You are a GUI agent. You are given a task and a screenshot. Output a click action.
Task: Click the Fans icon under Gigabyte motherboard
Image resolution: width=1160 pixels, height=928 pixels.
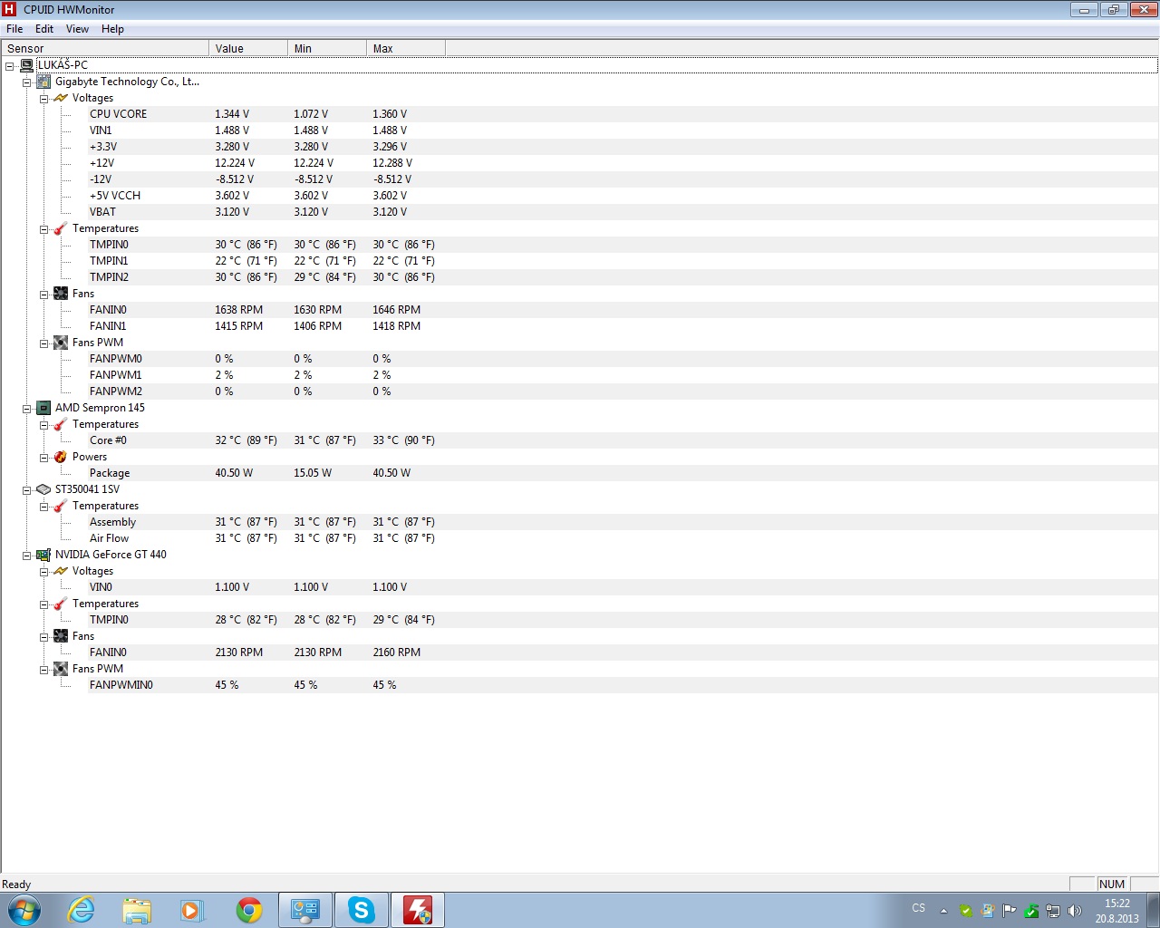pyautogui.click(x=61, y=294)
